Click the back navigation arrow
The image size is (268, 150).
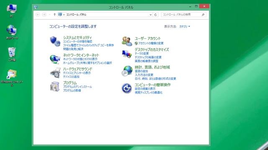[38, 15]
